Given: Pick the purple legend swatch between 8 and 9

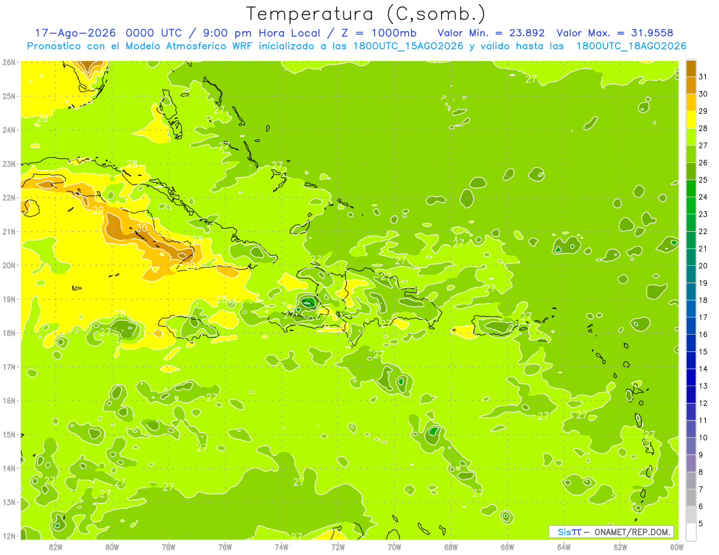Looking at the screenshot, I should tap(691, 463).
